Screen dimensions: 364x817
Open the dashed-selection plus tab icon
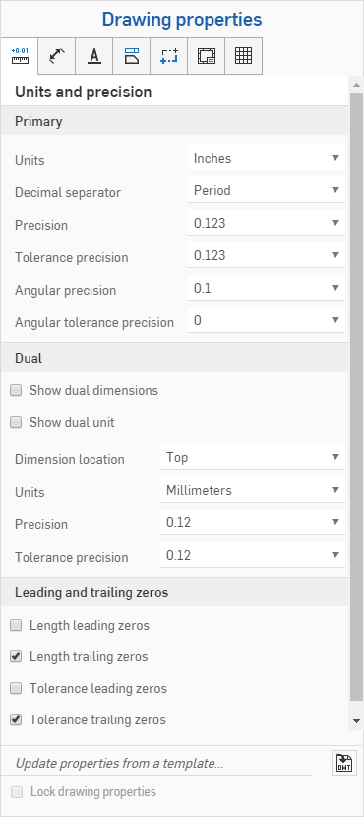click(x=169, y=56)
